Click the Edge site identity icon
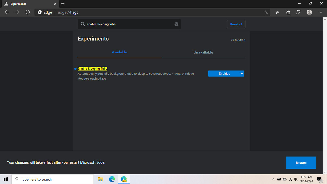 point(40,12)
